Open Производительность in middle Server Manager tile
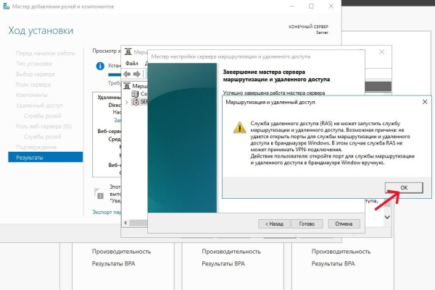The height and width of the screenshot is (290, 435). (x=231, y=252)
